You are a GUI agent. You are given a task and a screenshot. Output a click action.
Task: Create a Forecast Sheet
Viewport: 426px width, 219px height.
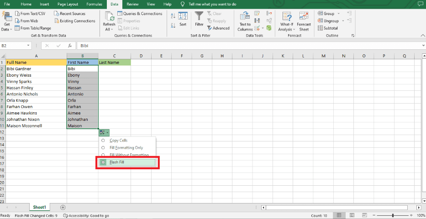click(x=304, y=21)
